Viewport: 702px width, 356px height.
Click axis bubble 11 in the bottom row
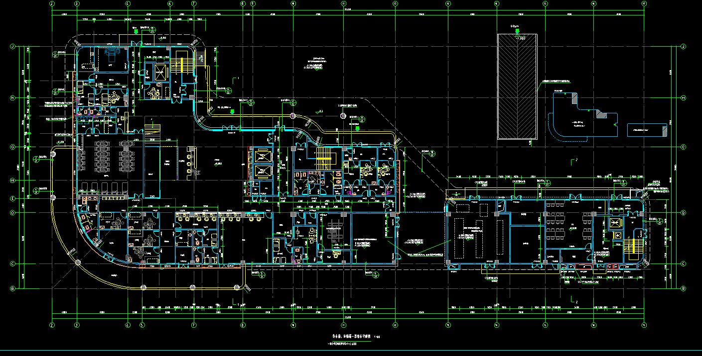click(x=344, y=325)
